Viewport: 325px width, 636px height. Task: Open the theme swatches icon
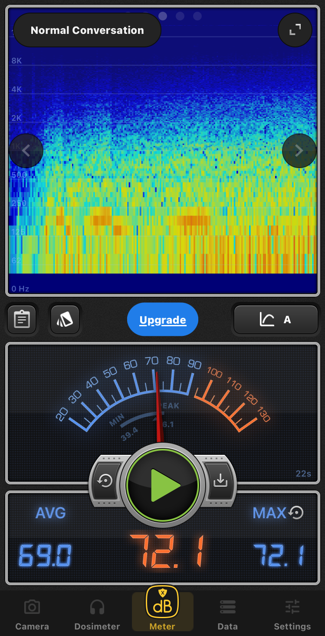[65, 320]
